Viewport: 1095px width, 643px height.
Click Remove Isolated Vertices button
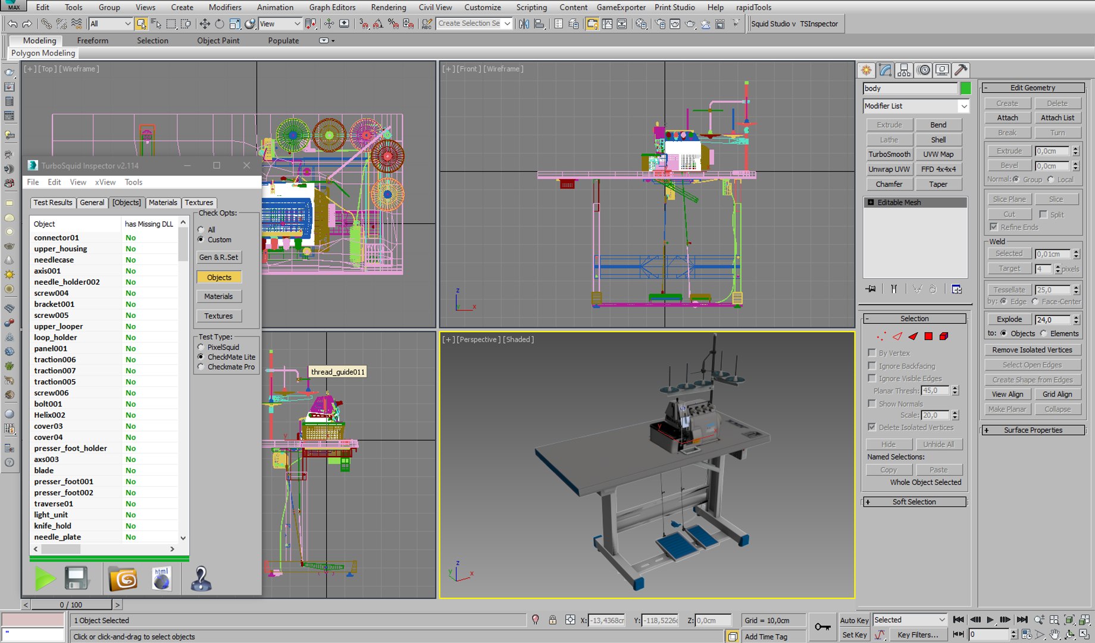point(1033,350)
